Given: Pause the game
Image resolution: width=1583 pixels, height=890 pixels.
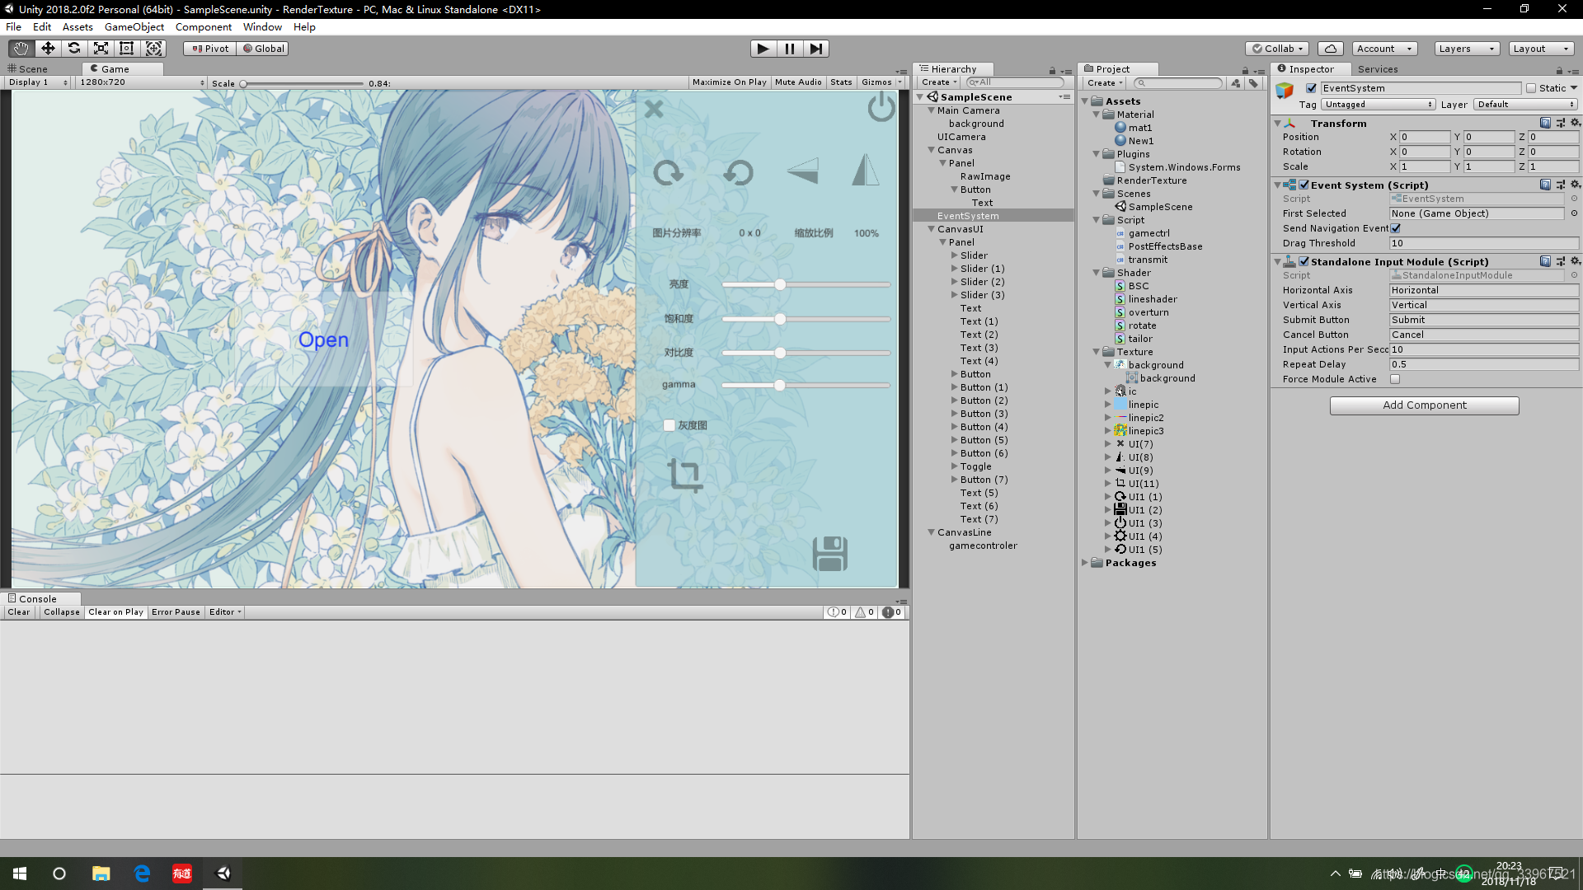Looking at the screenshot, I should [790, 49].
